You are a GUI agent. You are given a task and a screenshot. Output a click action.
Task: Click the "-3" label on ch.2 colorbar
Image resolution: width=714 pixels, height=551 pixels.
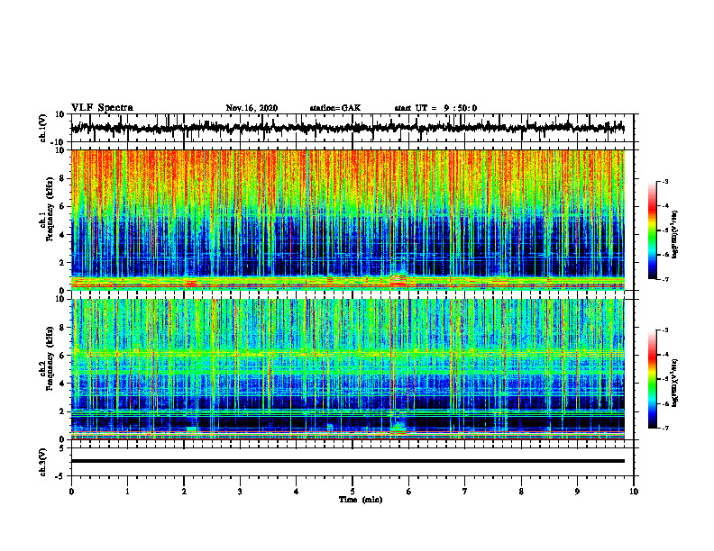(665, 330)
